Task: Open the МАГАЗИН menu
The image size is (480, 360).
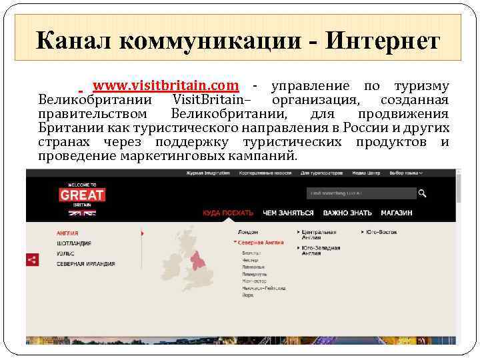Action: tap(397, 213)
